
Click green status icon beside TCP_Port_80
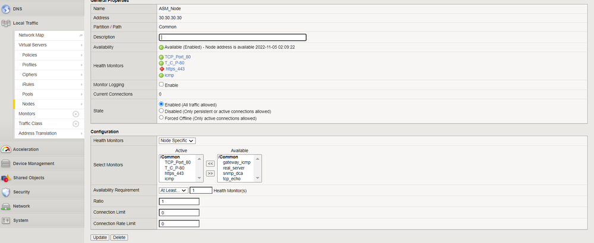click(161, 57)
